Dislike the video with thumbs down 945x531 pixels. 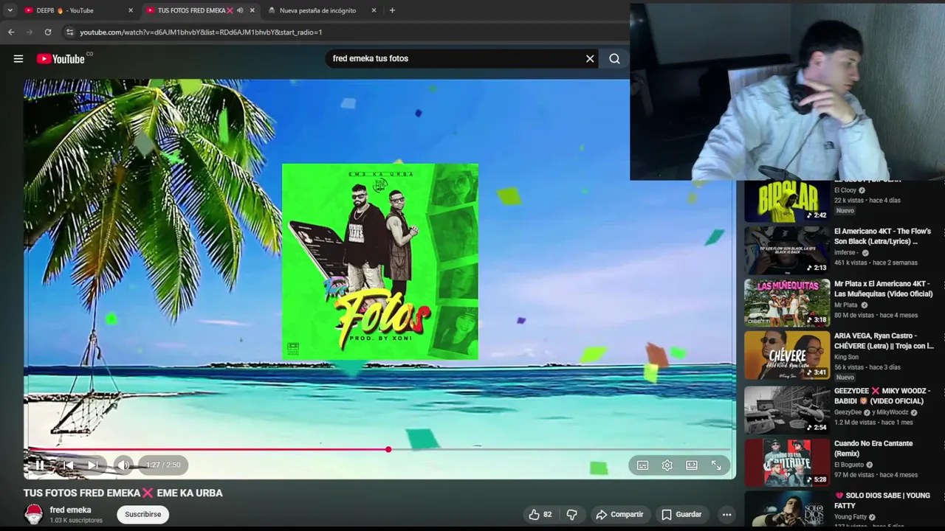pos(571,515)
